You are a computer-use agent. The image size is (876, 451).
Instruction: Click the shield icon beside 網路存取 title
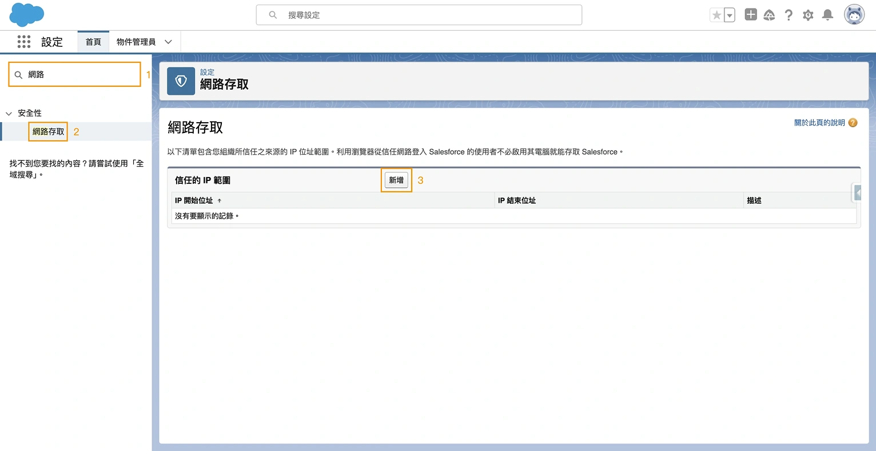[181, 81]
